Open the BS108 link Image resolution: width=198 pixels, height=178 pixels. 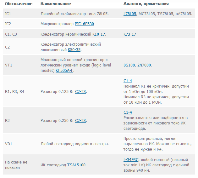[129, 65]
